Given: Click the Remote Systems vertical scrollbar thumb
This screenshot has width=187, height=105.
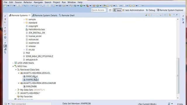Looking at the screenshot, I should pos(178,76).
